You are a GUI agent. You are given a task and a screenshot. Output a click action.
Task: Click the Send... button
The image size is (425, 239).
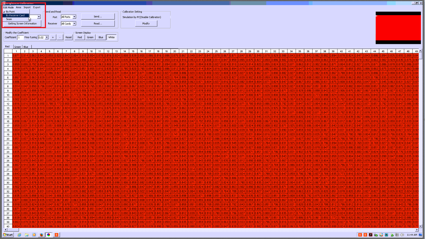point(98,17)
